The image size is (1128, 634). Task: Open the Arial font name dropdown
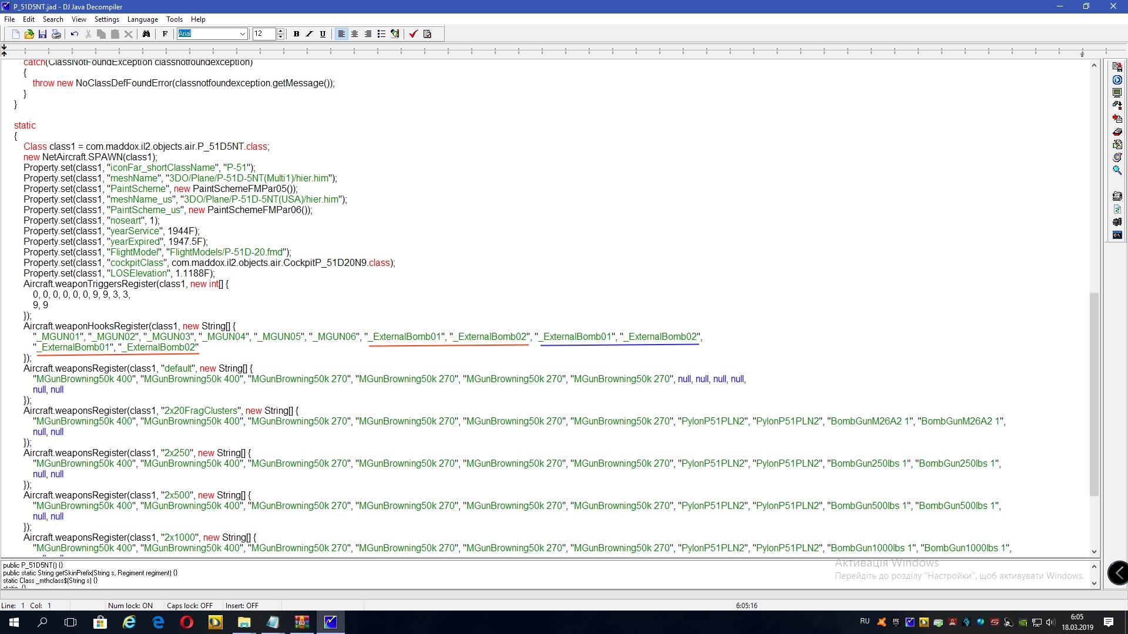[242, 34]
